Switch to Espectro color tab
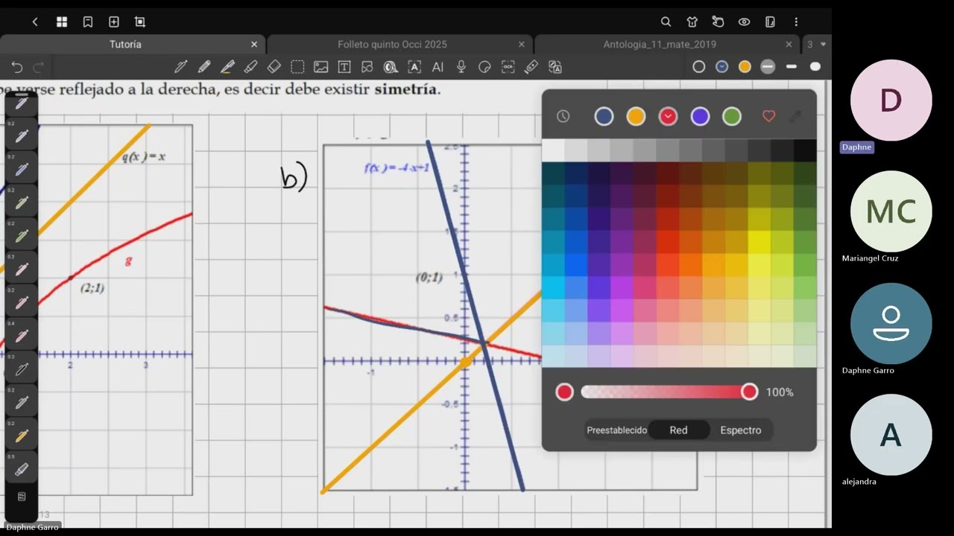The image size is (954, 536). click(x=741, y=430)
